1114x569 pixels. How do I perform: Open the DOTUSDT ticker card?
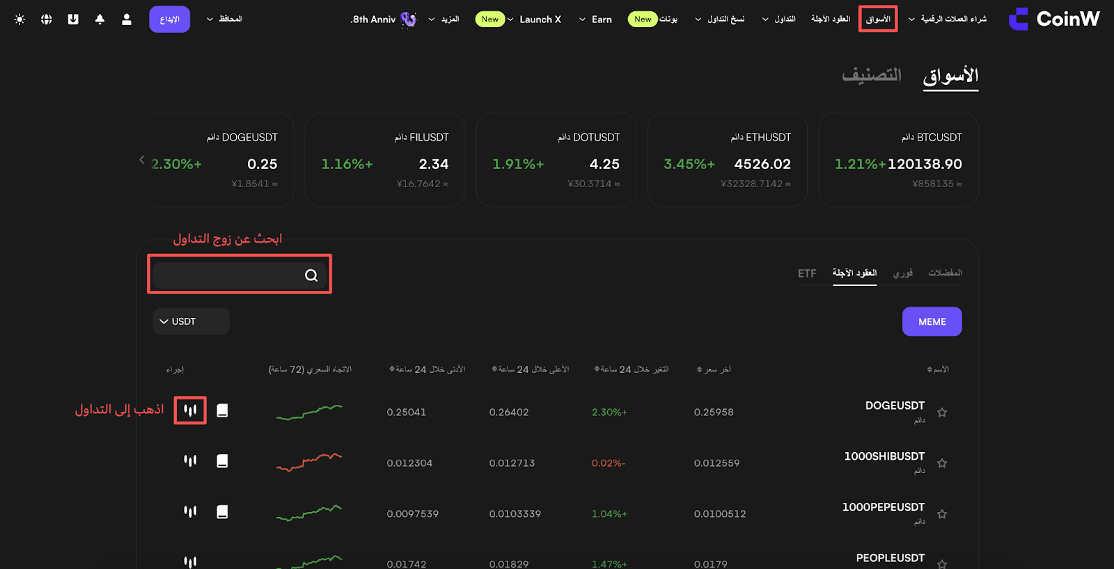pos(556,160)
